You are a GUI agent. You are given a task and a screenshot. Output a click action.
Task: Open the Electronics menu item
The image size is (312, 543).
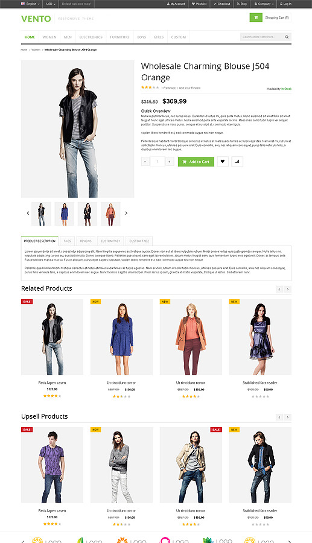[91, 37]
